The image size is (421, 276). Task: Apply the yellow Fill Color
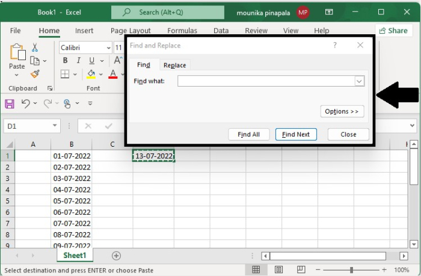(91, 74)
